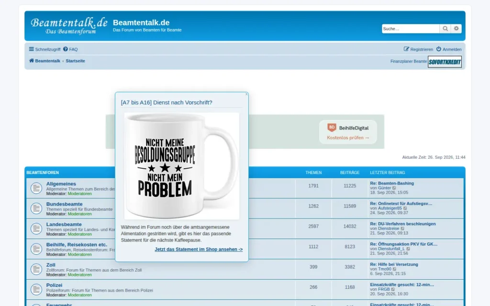Click the Allgemeines forum row icon
This screenshot has height=306, width=490.
click(36, 188)
